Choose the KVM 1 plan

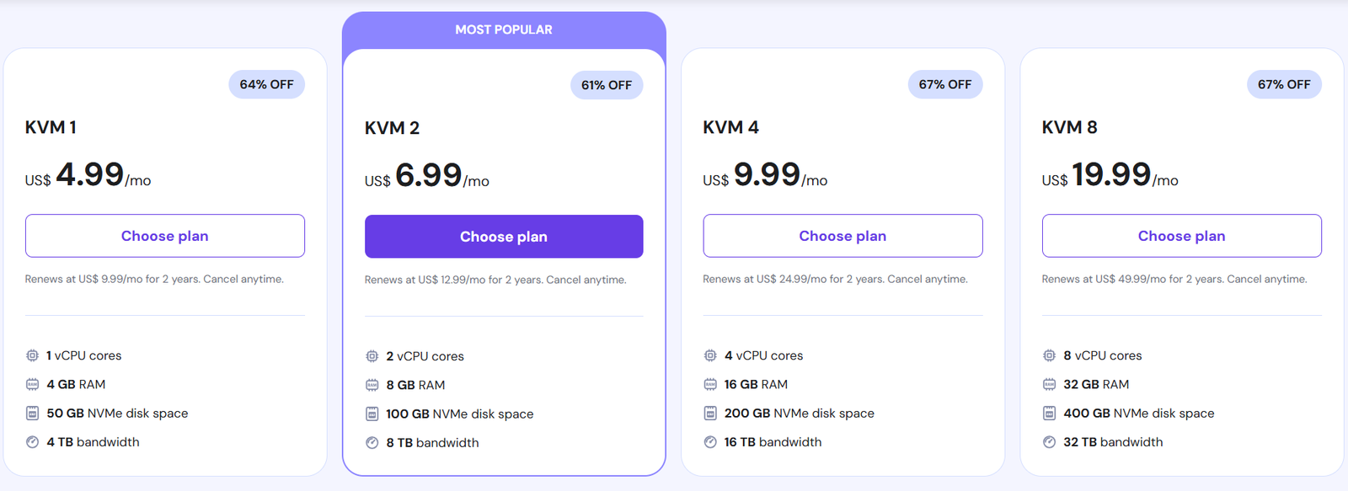pos(165,236)
